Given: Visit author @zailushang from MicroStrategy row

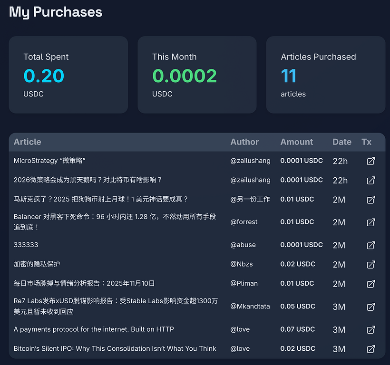Looking at the screenshot, I should pyautogui.click(x=250, y=161).
